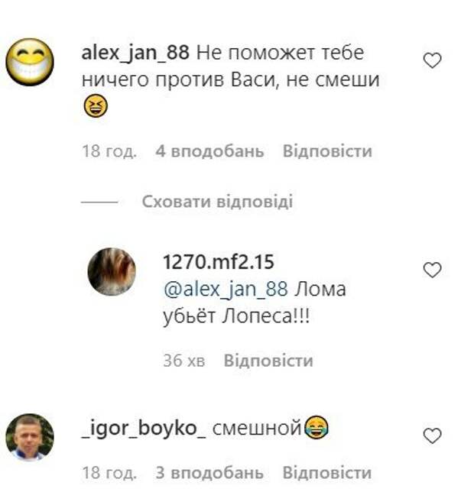Collapse replies via Сховати відповіді

point(218,202)
